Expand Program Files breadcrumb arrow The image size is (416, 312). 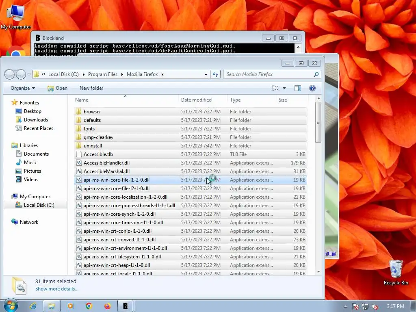tap(122, 75)
